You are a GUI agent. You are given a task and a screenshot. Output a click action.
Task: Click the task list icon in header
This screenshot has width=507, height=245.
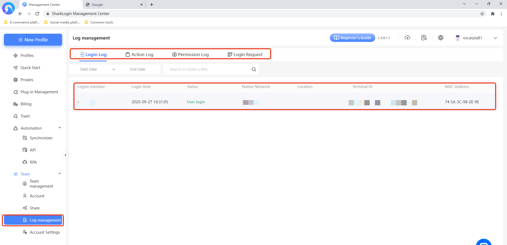(x=424, y=38)
